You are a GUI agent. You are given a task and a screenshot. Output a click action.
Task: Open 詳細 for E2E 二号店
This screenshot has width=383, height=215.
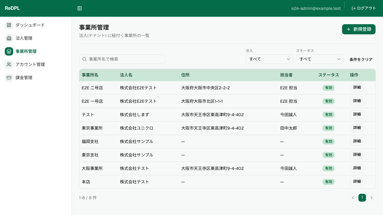(x=357, y=88)
